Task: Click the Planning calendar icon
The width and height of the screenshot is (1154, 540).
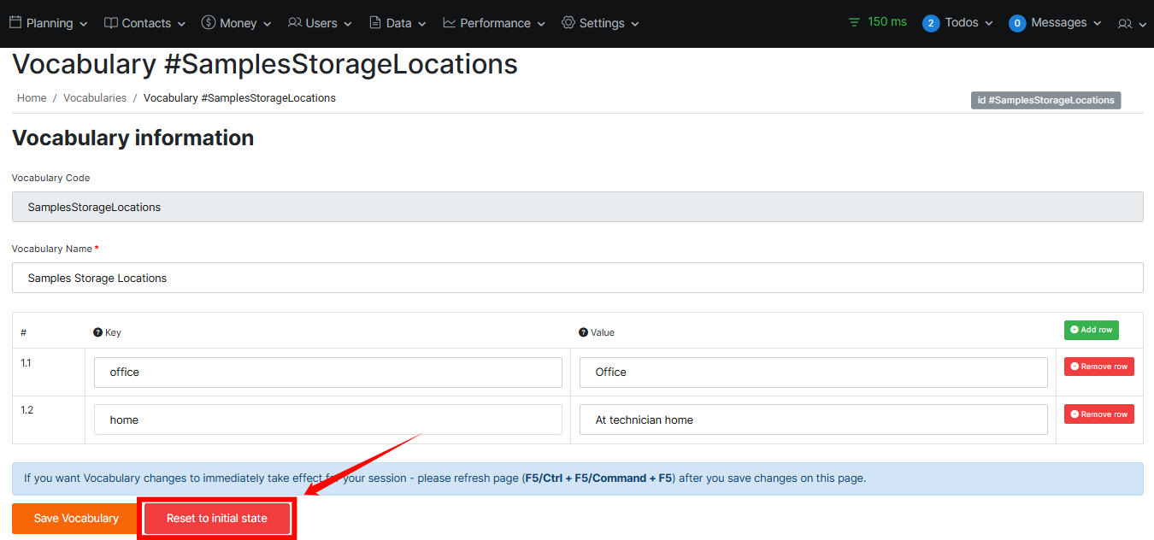Action: pos(15,23)
